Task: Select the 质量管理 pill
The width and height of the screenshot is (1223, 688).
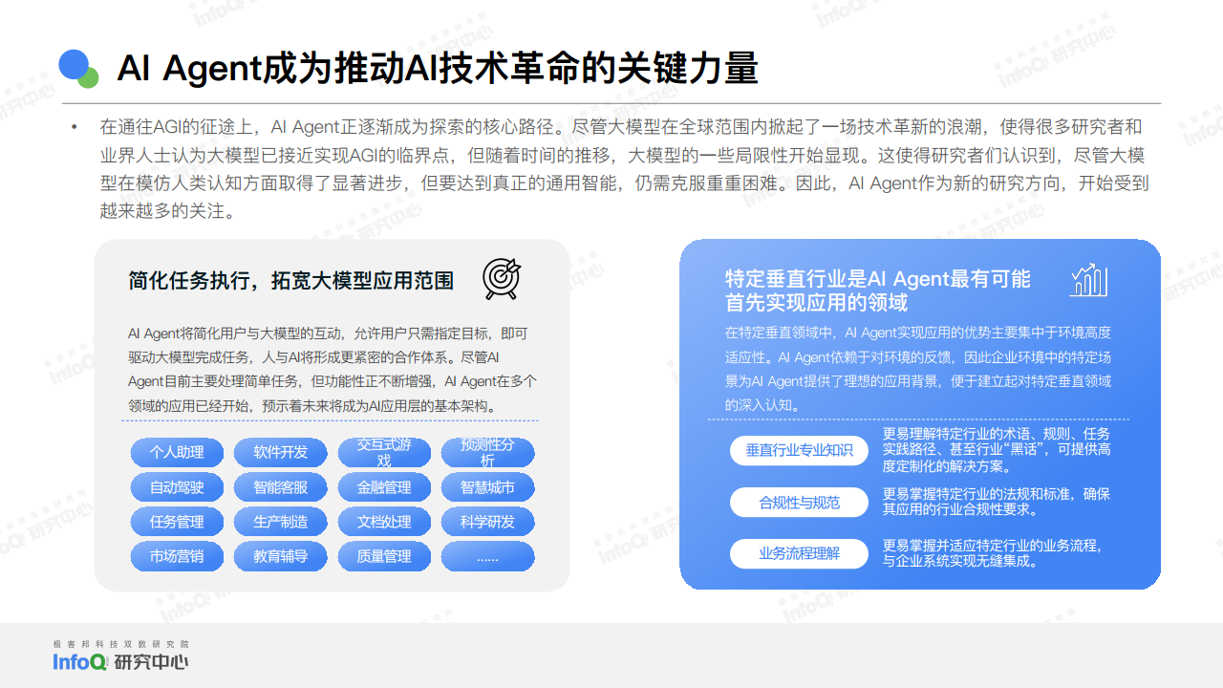Action: coord(384,556)
